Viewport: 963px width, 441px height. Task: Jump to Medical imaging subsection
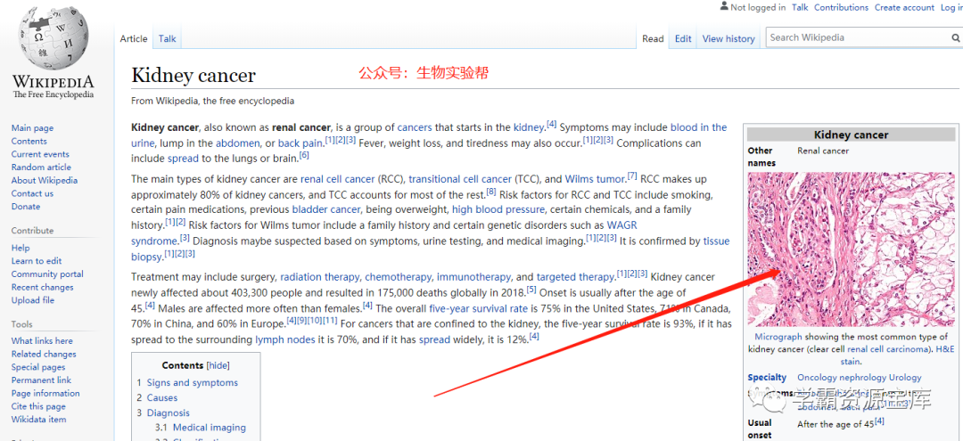tap(210, 428)
